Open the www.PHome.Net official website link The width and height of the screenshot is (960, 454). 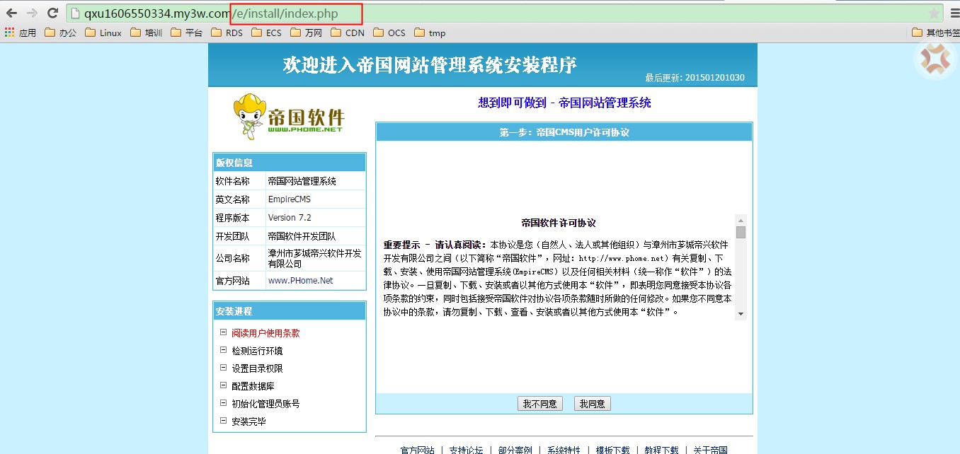click(x=300, y=281)
